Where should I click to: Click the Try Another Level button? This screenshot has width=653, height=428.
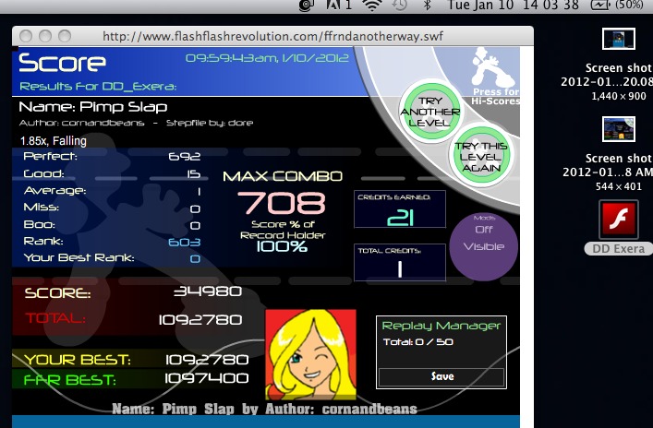pyautogui.click(x=430, y=112)
